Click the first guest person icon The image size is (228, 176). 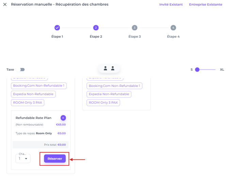pos(105,68)
